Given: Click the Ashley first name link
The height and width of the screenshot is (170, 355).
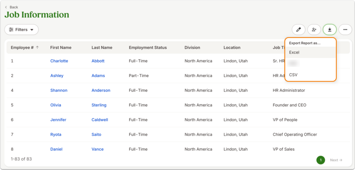Looking at the screenshot, I should [x=57, y=76].
